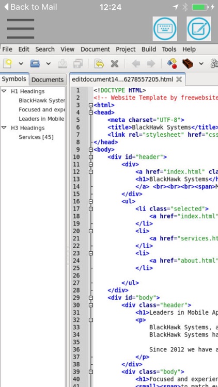The image size is (218, 387).
Task: Click the closing </p> tag line 37
Action: (143, 357)
